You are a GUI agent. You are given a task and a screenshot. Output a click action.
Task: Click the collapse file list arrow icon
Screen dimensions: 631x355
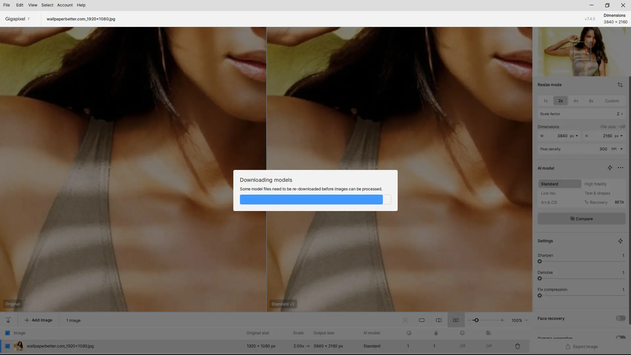pos(8,320)
